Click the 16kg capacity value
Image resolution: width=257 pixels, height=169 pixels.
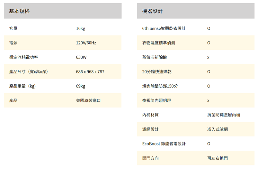[81, 29]
